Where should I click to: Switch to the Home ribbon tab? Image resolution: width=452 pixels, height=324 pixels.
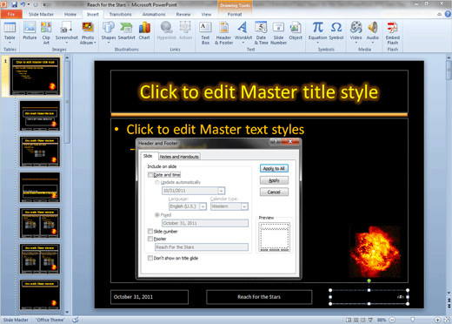(x=70, y=14)
